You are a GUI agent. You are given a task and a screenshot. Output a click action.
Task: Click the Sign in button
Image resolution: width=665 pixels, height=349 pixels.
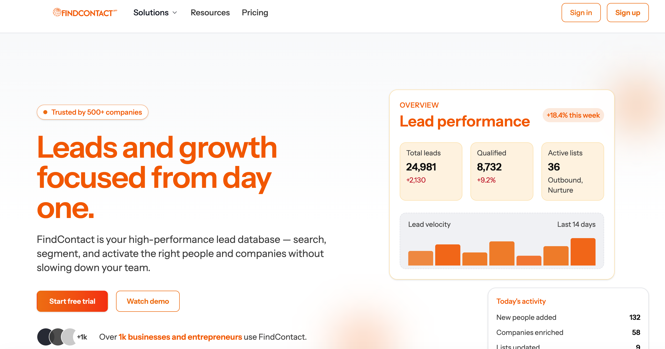click(x=581, y=12)
